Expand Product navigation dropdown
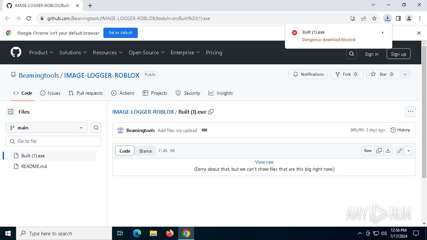Screen dimensions: 427x240 tap(41, 52)
